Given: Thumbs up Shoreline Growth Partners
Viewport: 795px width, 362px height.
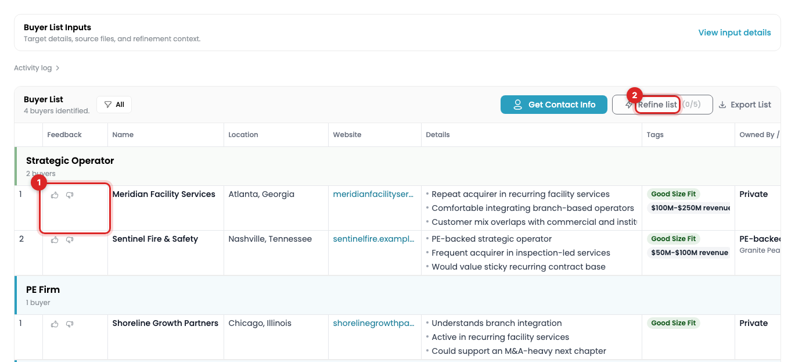Looking at the screenshot, I should [x=55, y=324].
